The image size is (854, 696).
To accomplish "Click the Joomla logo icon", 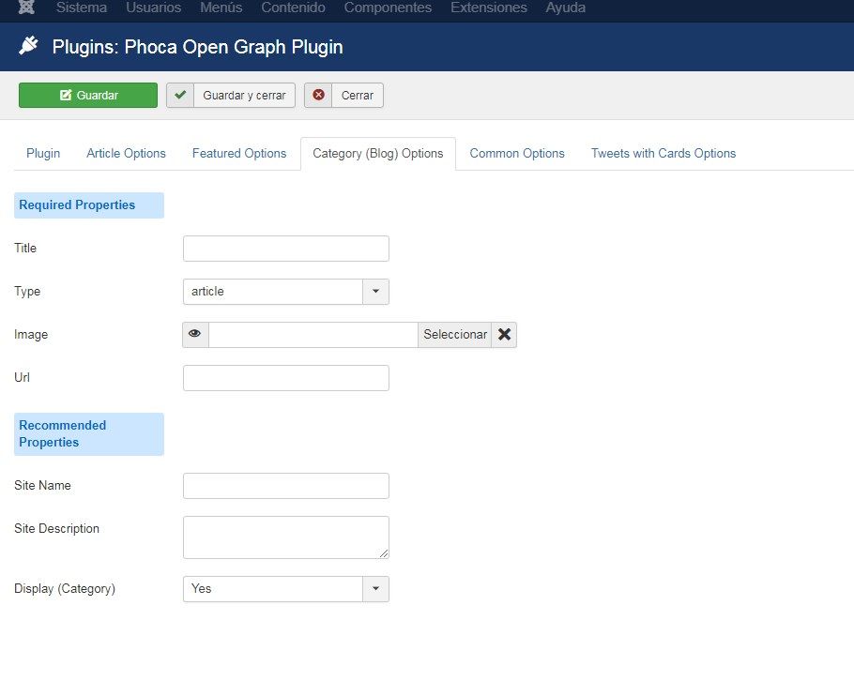I will click(x=26, y=8).
